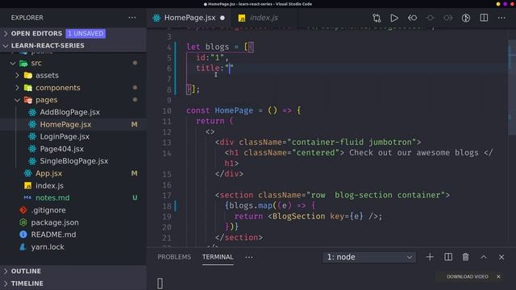Click the node icon beside package.json

click(x=23, y=222)
